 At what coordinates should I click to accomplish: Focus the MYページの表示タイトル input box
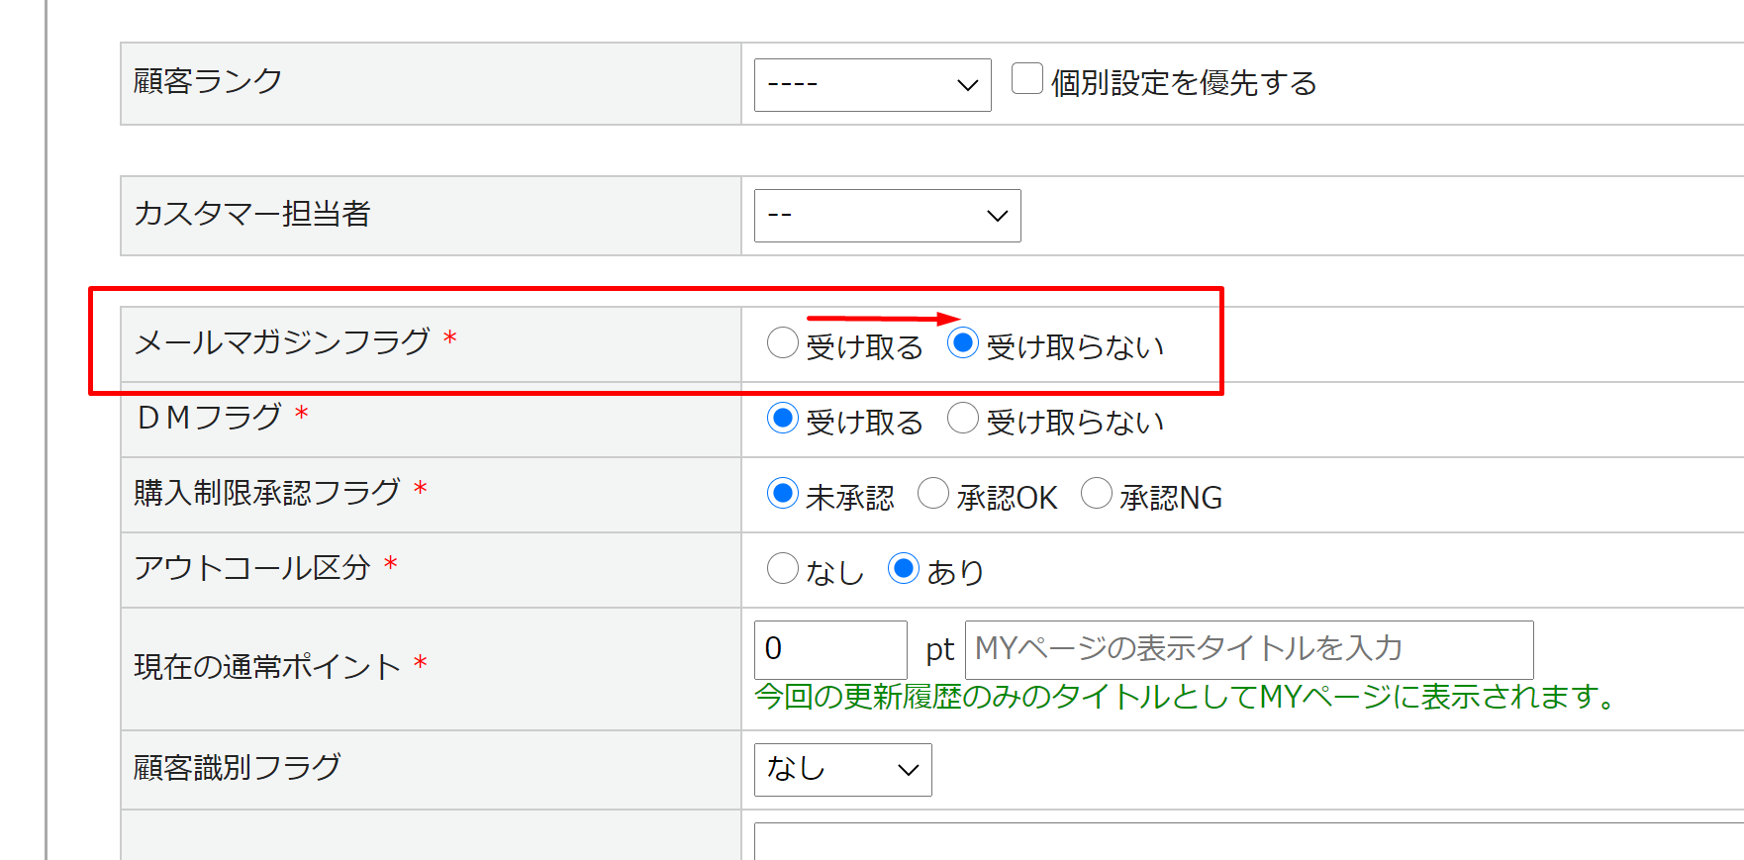pos(1248,649)
